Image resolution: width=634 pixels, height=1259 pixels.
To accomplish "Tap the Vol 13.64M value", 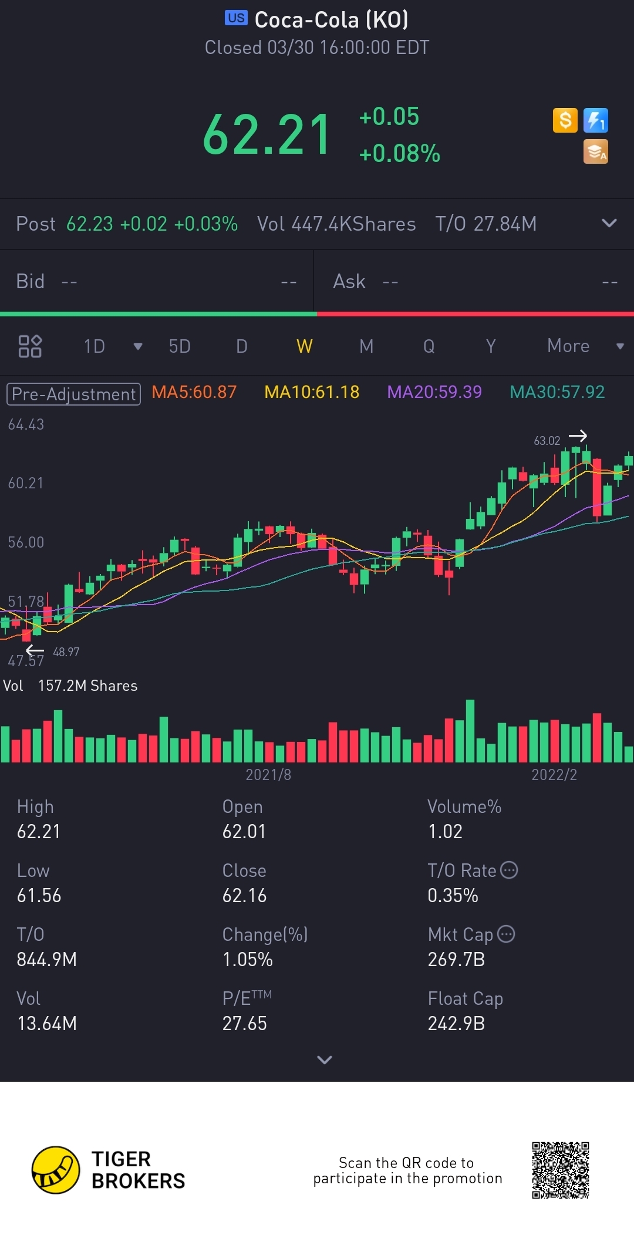I will [x=47, y=1024].
